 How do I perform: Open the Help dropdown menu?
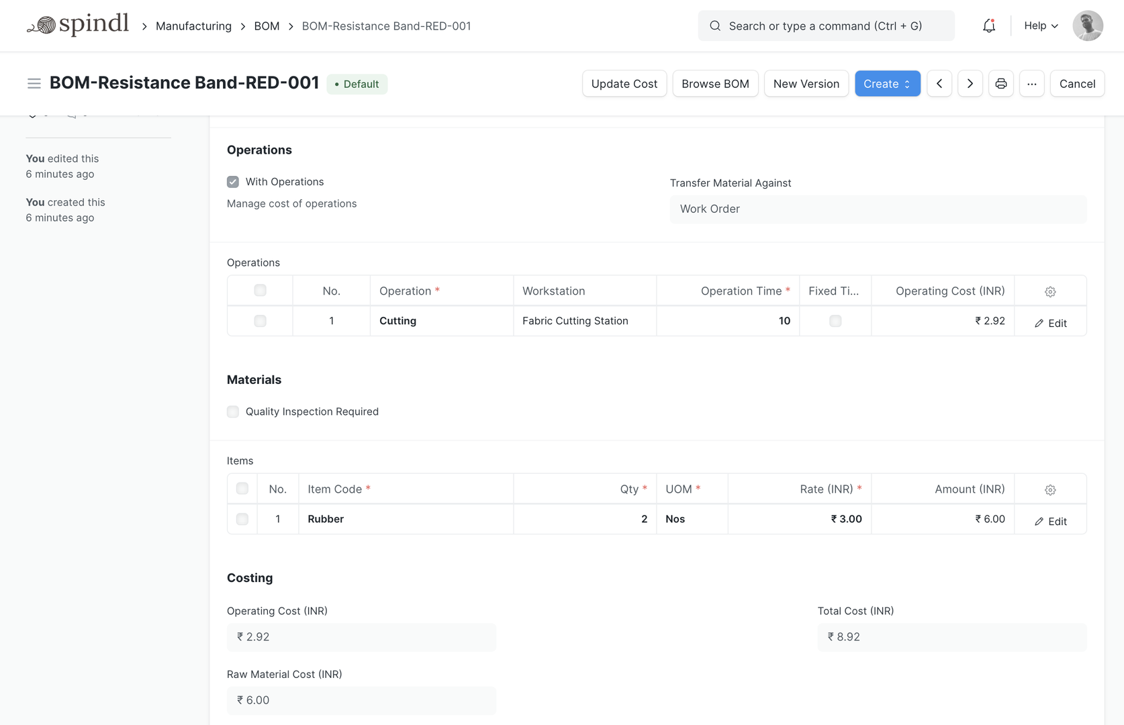[1041, 26]
